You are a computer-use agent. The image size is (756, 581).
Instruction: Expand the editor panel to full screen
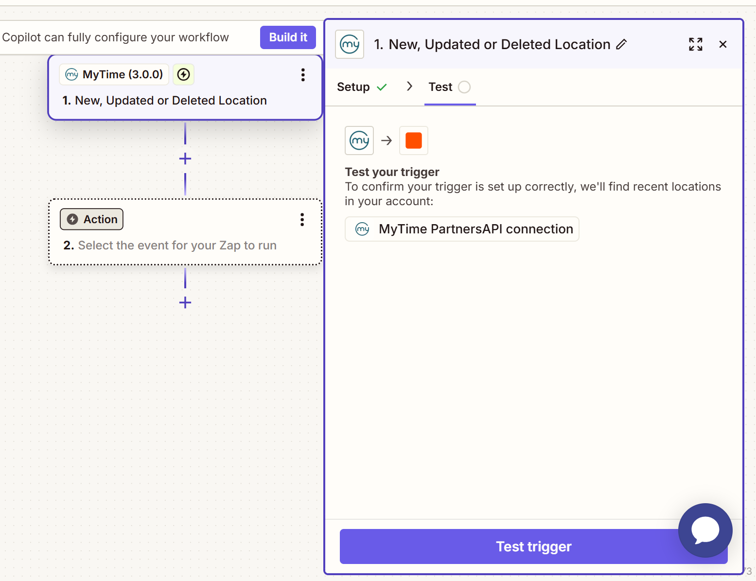pyautogui.click(x=696, y=44)
